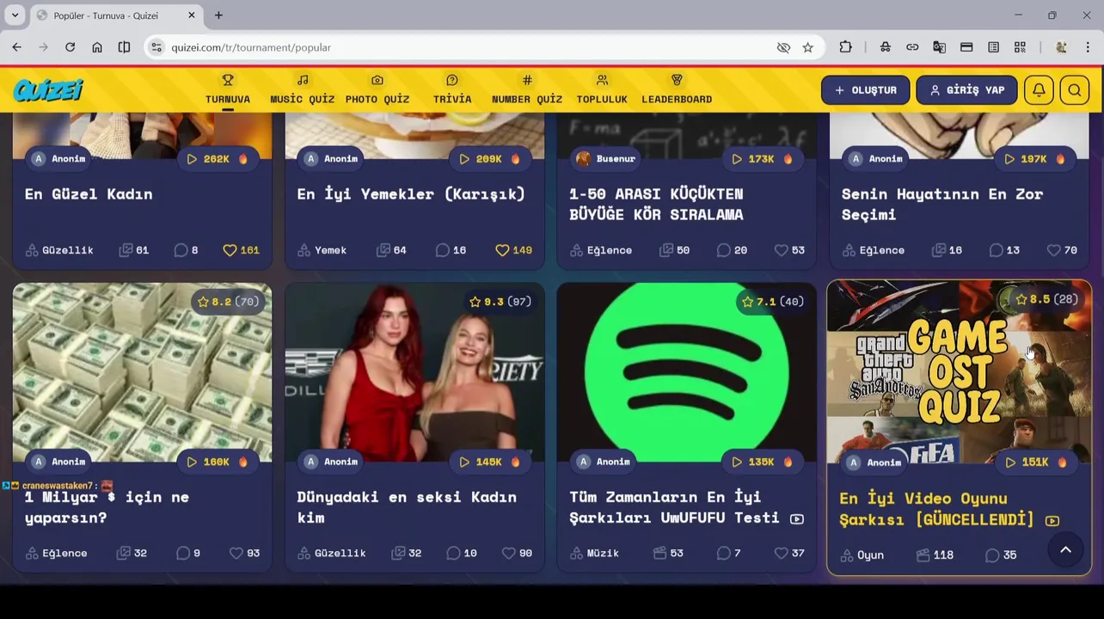Click the 7.1 star rating badge
The width and height of the screenshot is (1104, 619).
(x=772, y=302)
